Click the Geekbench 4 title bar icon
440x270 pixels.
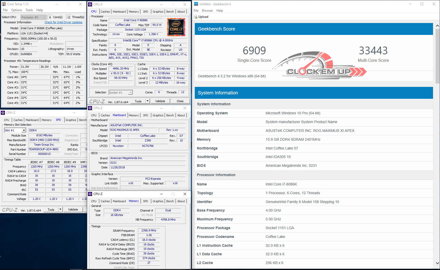click(x=196, y=4)
